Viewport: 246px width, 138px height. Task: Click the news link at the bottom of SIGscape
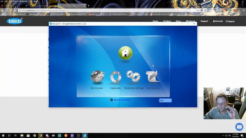point(122,100)
